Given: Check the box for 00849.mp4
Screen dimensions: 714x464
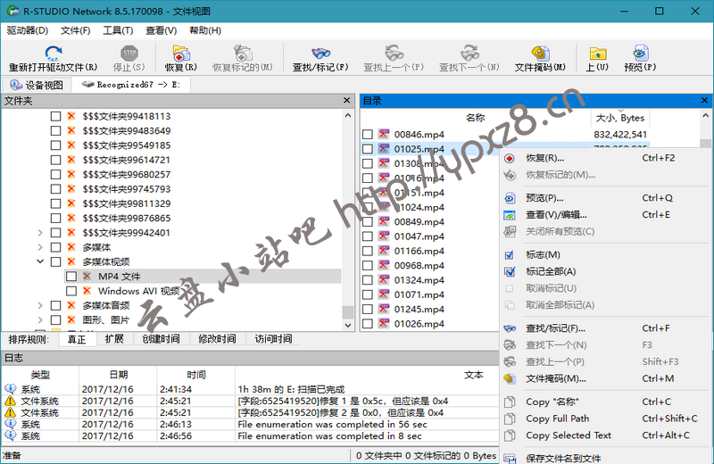Looking at the screenshot, I should (368, 222).
